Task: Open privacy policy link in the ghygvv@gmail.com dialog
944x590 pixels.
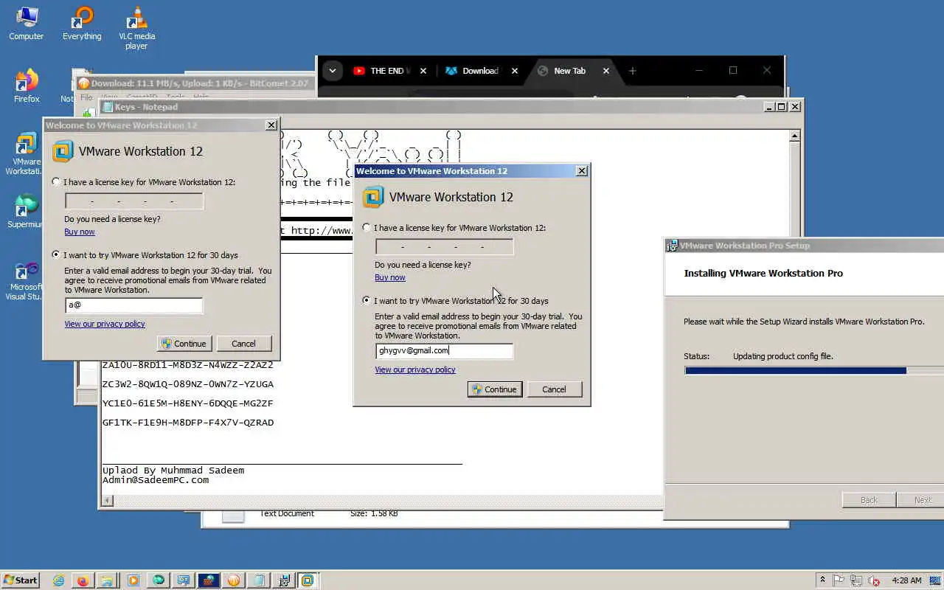Action: [415, 369]
